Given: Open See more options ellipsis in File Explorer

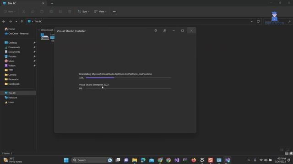Looking at the screenshot, I should click(x=114, y=11).
